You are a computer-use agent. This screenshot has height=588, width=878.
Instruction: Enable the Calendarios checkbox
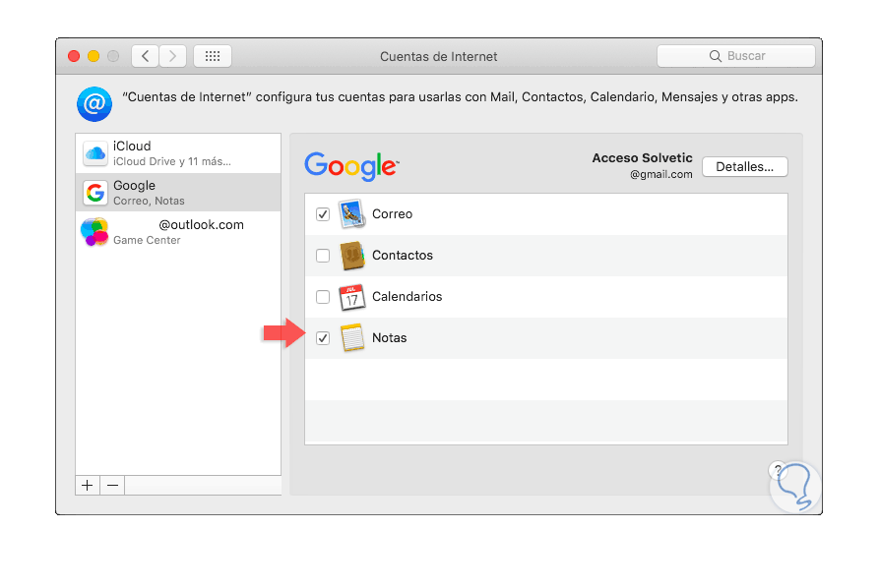[x=323, y=297]
